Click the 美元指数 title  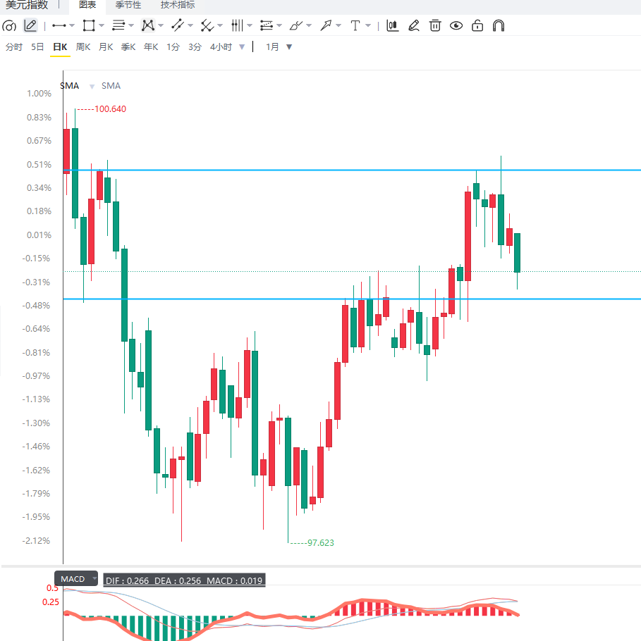click(27, 5)
